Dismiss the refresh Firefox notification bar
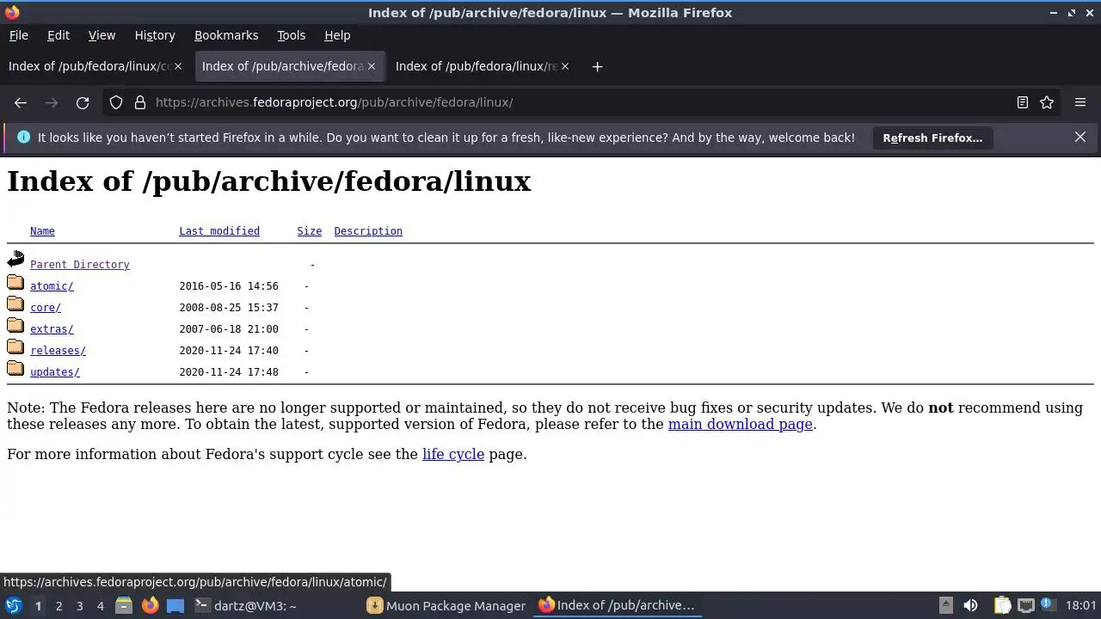This screenshot has width=1101, height=619. pos(1080,137)
